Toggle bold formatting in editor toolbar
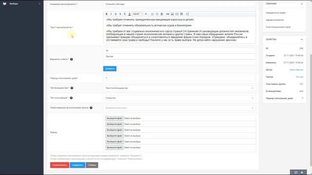This screenshot has width=312, height=175. point(106,14)
